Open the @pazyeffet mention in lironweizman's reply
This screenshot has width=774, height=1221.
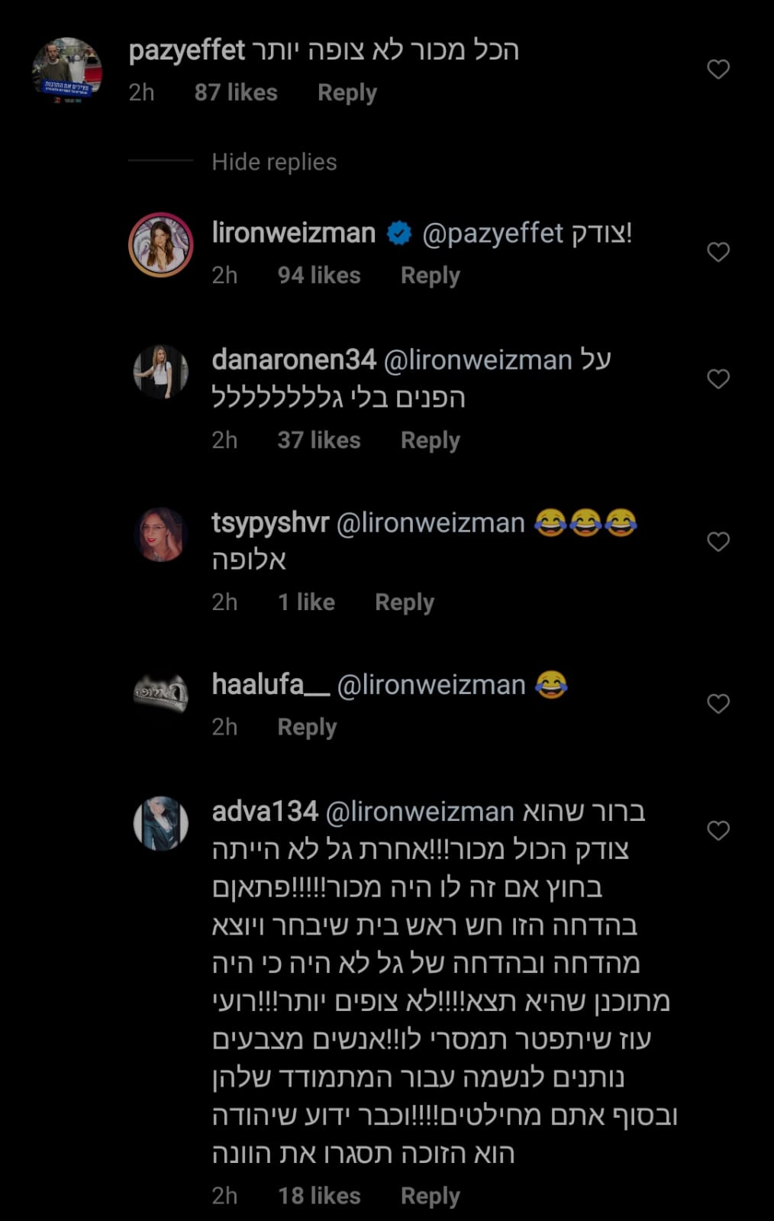pos(493,233)
